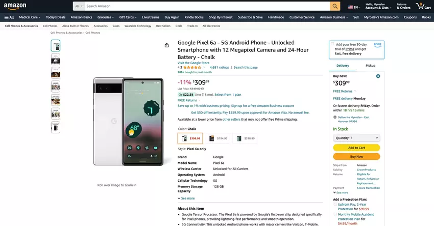434x226 pixels.
Task: Open the All hamburger menu
Action: (x=9, y=17)
